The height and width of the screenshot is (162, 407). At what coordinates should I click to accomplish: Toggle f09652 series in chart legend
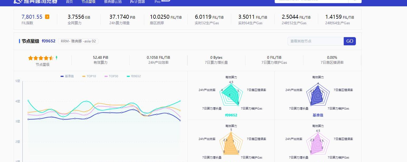click(134, 76)
